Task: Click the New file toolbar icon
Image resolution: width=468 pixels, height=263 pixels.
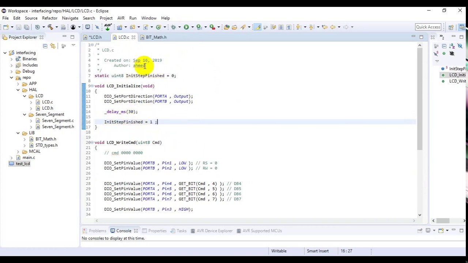Action: [x=6, y=27]
